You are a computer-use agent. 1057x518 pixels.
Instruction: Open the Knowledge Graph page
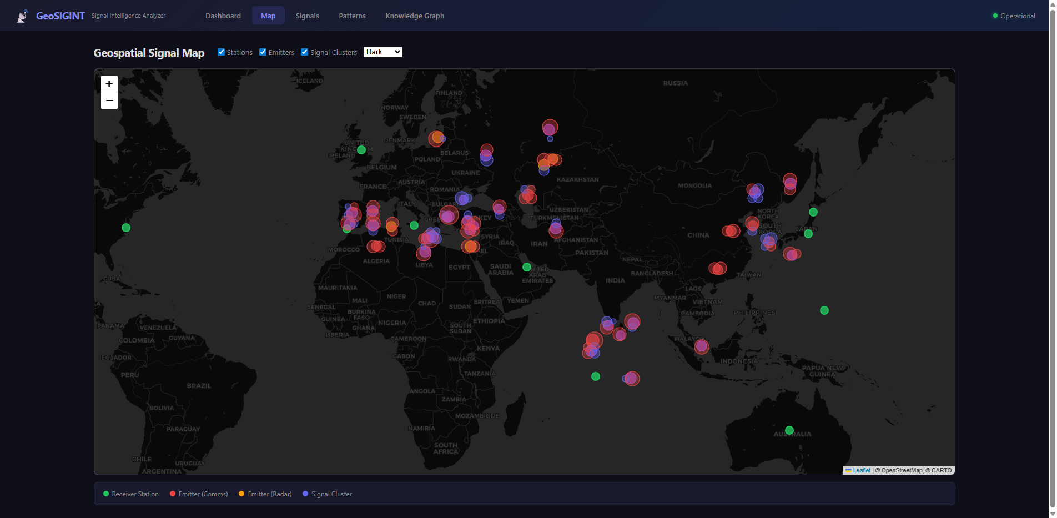tap(415, 16)
